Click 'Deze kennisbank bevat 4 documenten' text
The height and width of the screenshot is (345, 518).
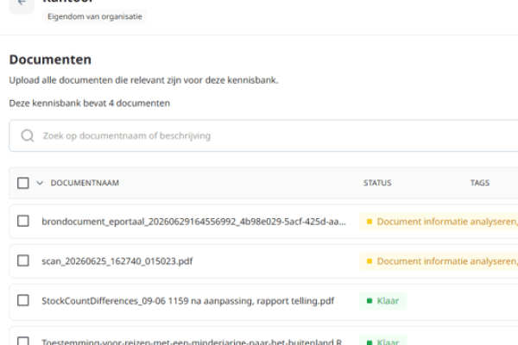[90, 103]
